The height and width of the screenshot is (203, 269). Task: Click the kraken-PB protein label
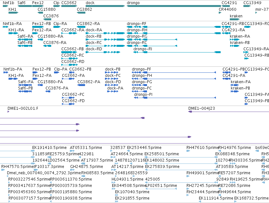240,88
